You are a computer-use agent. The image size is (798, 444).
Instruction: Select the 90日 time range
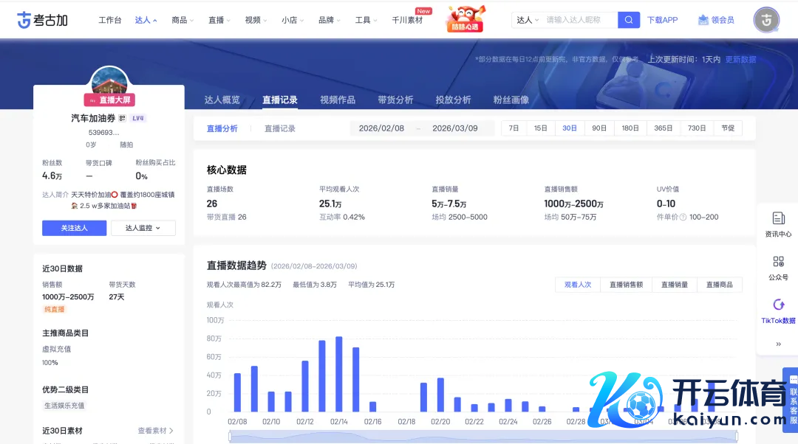point(598,128)
